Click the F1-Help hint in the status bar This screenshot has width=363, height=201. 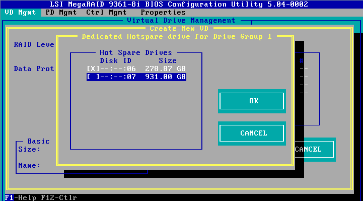[20, 197]
